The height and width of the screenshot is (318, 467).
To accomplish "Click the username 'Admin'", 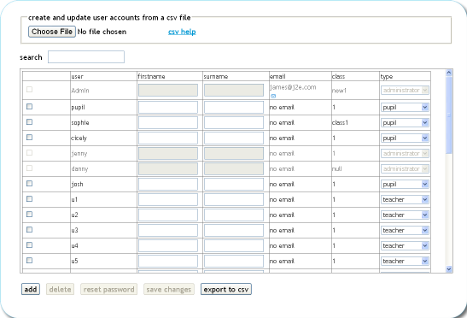I will [x=79, y=91].
